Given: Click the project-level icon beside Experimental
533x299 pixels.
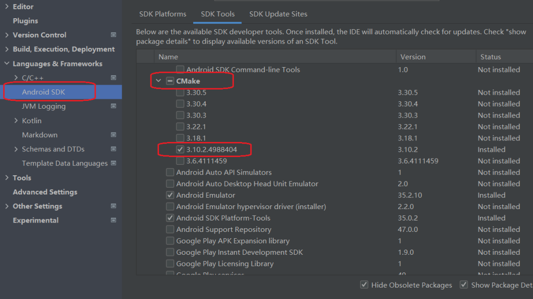Looking at the screenshot, I should tap(113, 220).
